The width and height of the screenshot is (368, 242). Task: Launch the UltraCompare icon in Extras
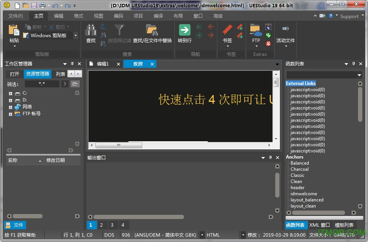click(x=268, y=27)
